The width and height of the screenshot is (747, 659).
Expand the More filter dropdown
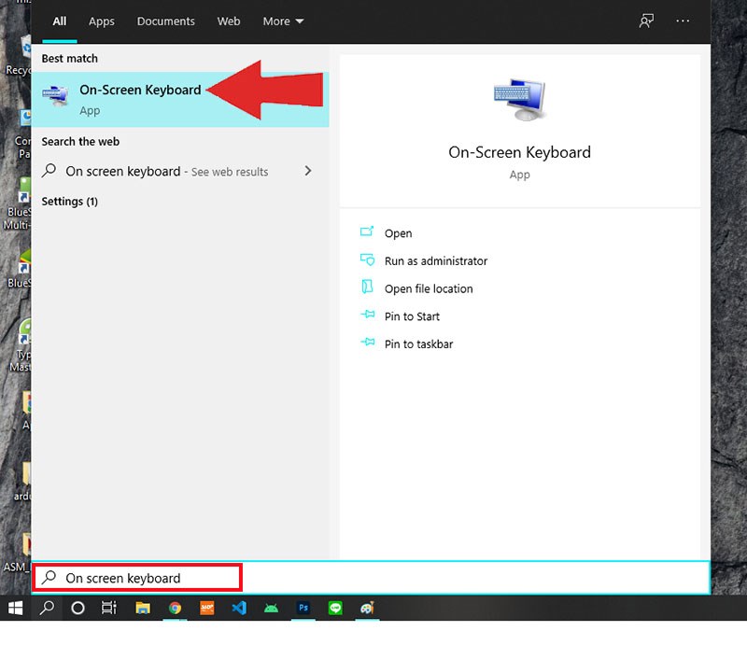tap(283, 21)
